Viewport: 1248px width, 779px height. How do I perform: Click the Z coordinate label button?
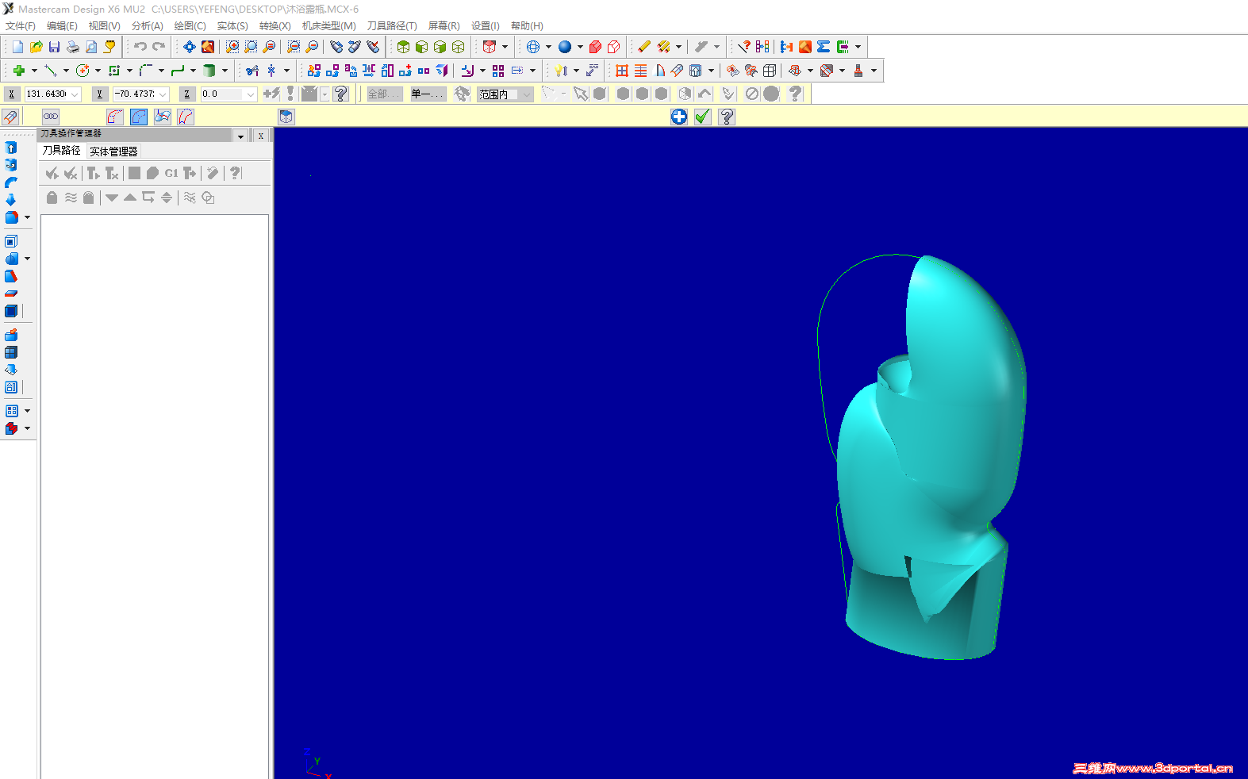click(187, 94)
